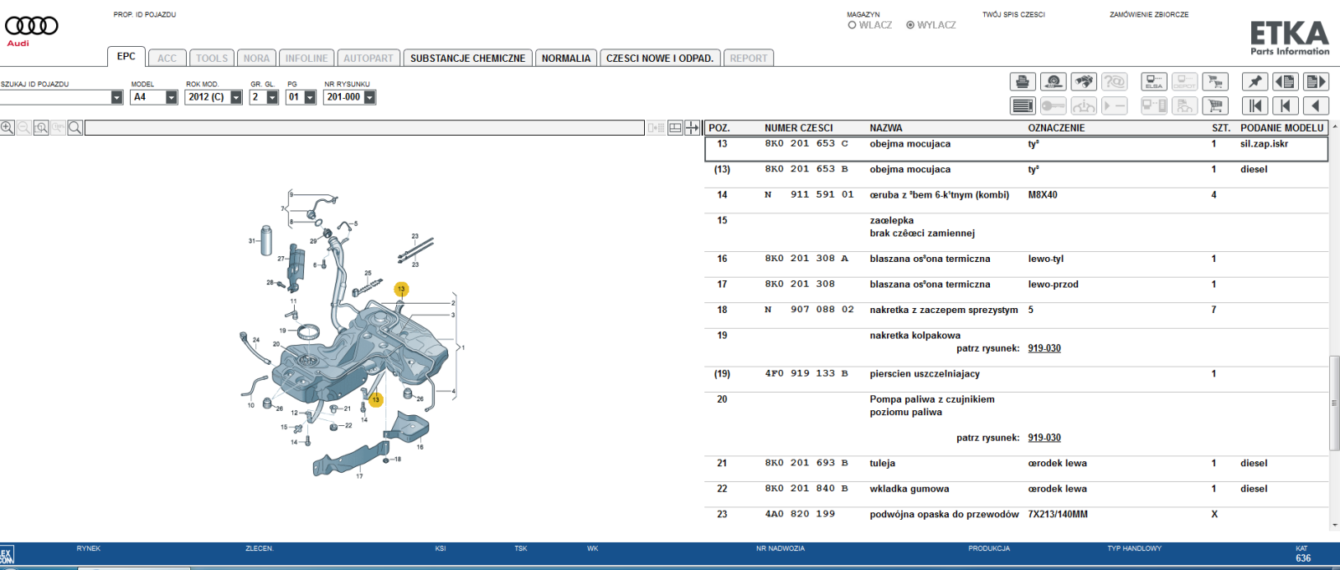Select part row 8K0 201 308 A
The height and width of the screenshot is (570, 1340).
point(1016,259)
